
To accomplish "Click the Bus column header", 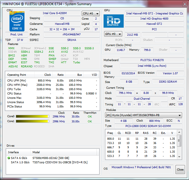I will point(74,75).
